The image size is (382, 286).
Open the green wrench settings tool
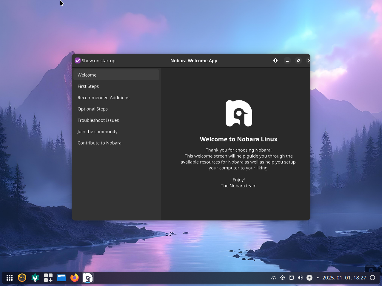[x=35, y=278]
